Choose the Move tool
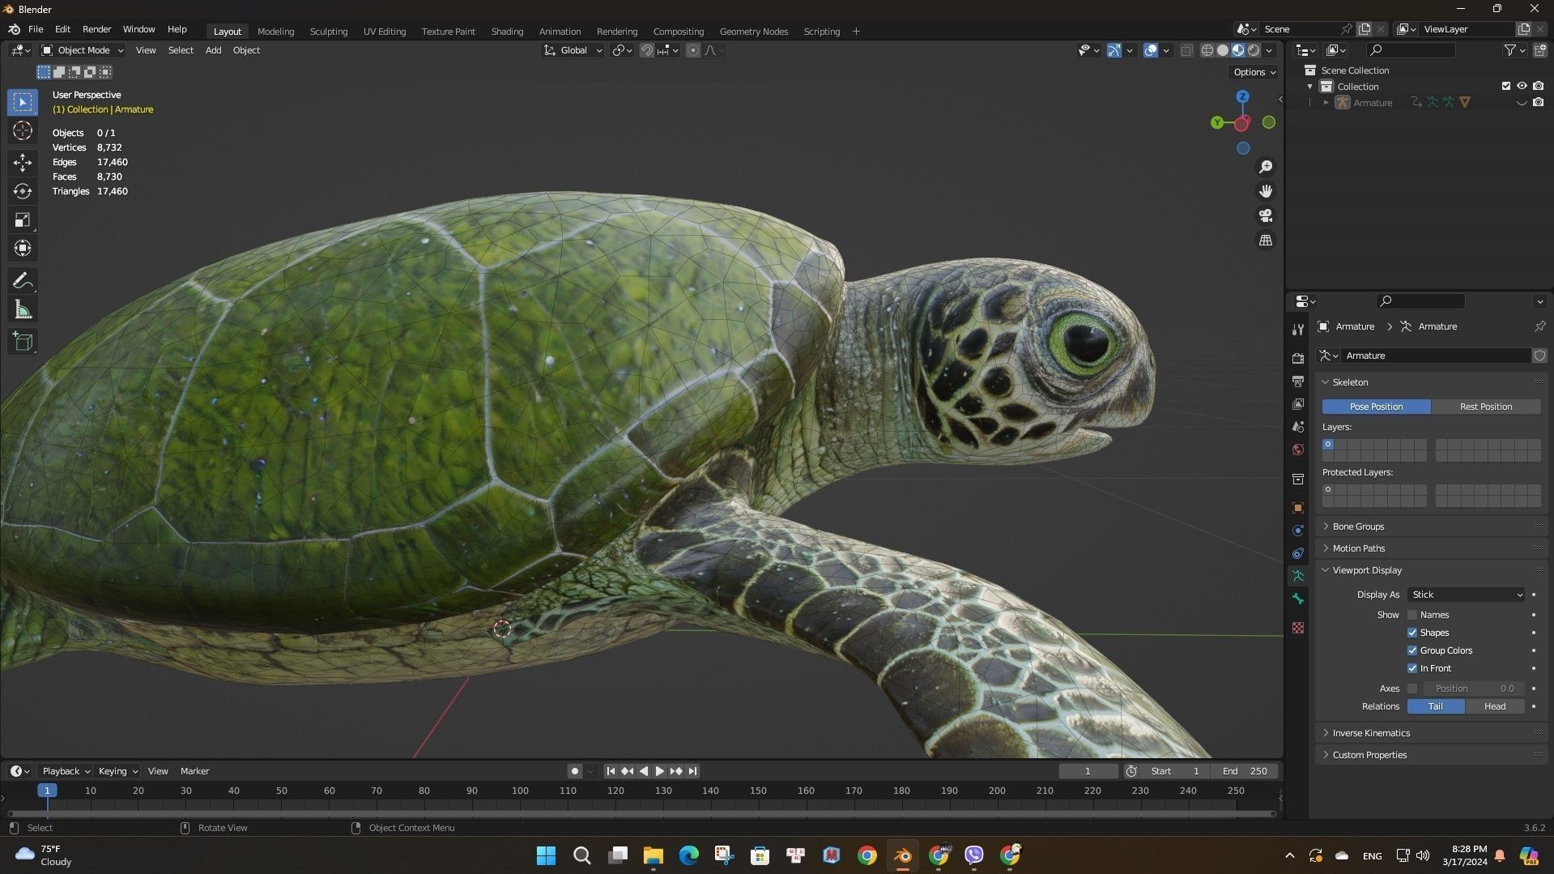Viewport: 1554px width, 874px height. (23, 163)
